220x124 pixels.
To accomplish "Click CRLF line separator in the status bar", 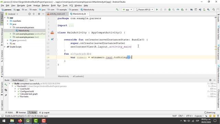I will click(181, 116).
